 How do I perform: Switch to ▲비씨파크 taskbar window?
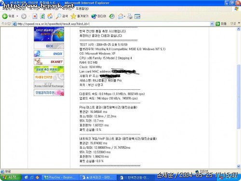(x=98, y=178)
